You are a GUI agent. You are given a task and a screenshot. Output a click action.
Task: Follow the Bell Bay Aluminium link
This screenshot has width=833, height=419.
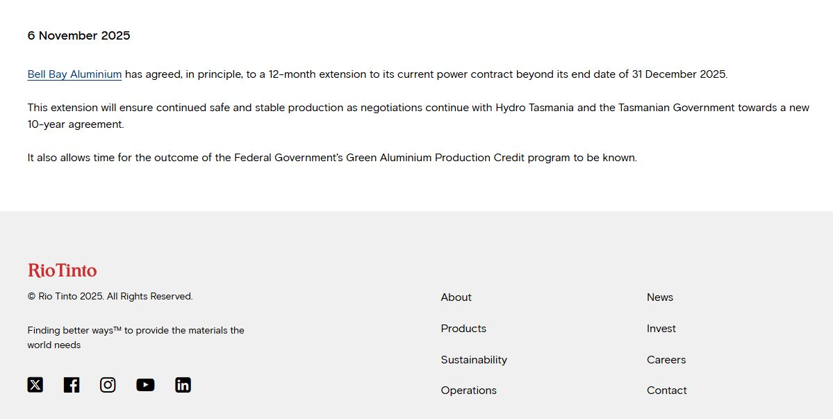tap(74, 74)
